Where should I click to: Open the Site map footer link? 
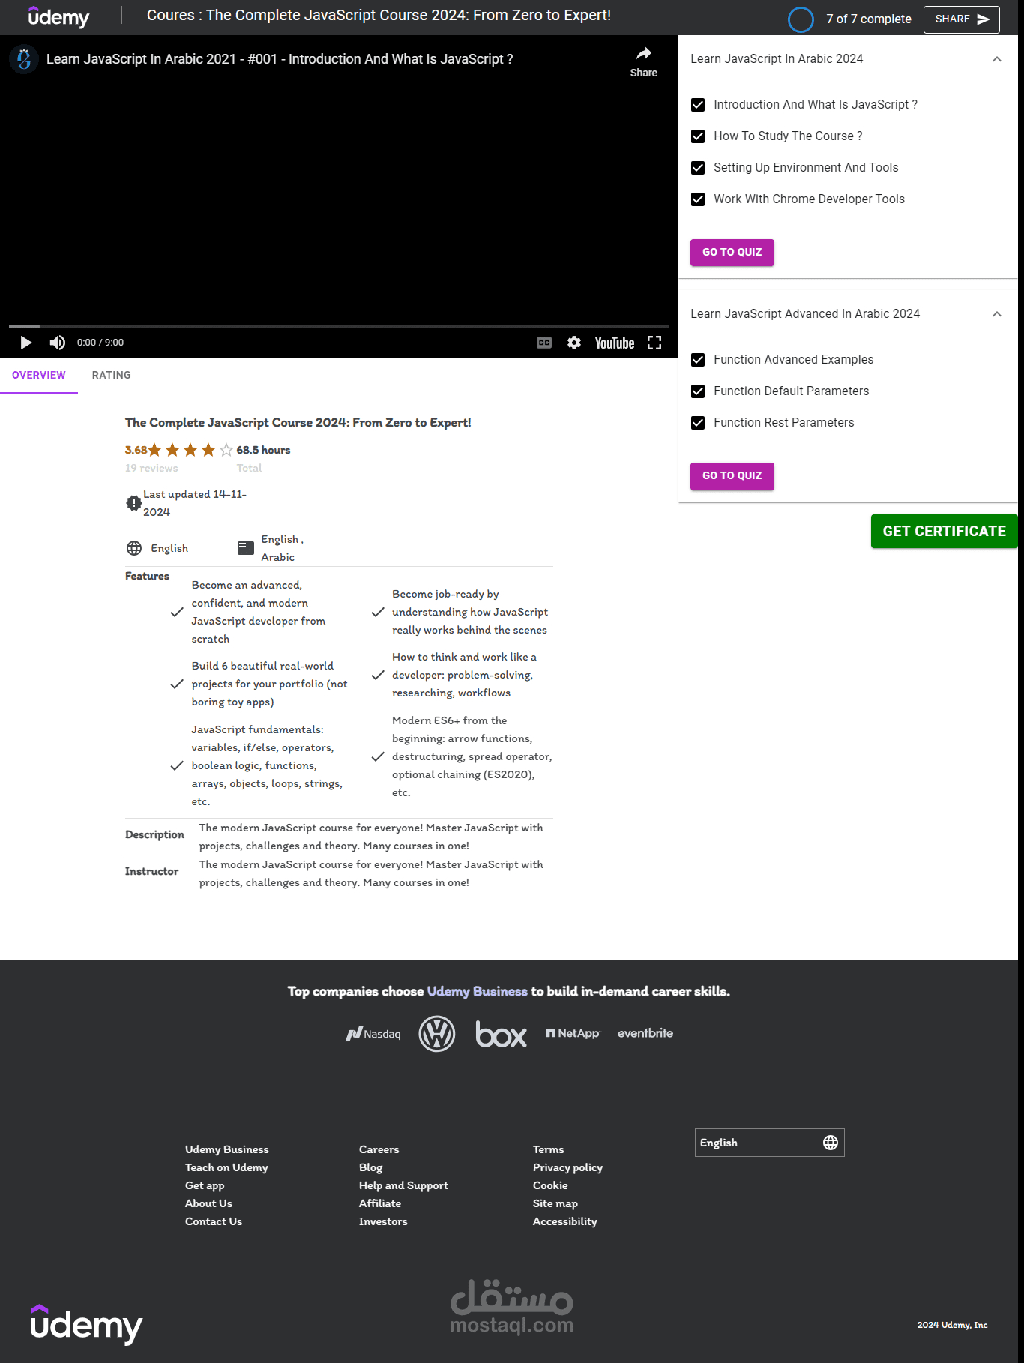(x=555, y=1203)
